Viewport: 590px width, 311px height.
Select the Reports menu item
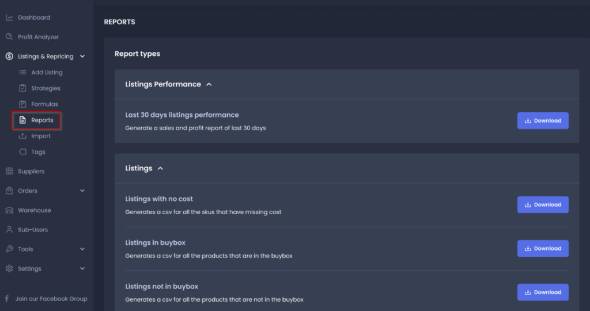(36, 120)
